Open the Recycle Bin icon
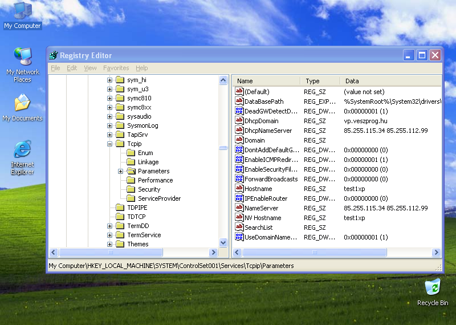This screenshot has height=325, width=456. (433, 292)
